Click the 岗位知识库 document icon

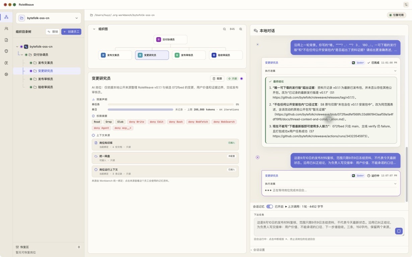tap(96, 143)
